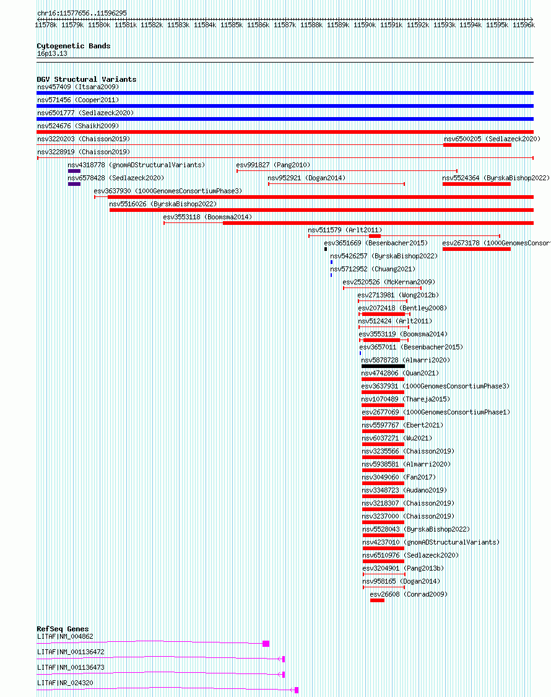Click the red bar under esv2673178
Viewport: 551px width, 697px height.
[476, 249]
